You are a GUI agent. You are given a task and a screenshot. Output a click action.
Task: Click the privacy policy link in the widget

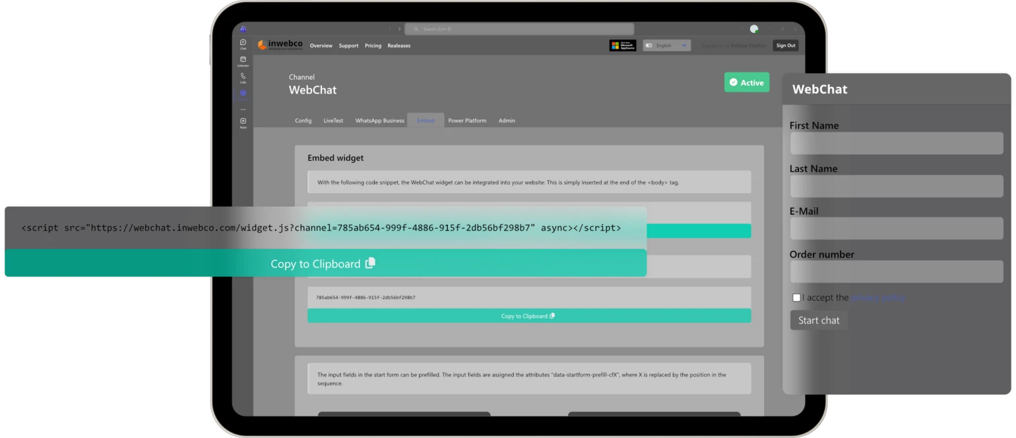pyautogui.click(x=876, y=298)
